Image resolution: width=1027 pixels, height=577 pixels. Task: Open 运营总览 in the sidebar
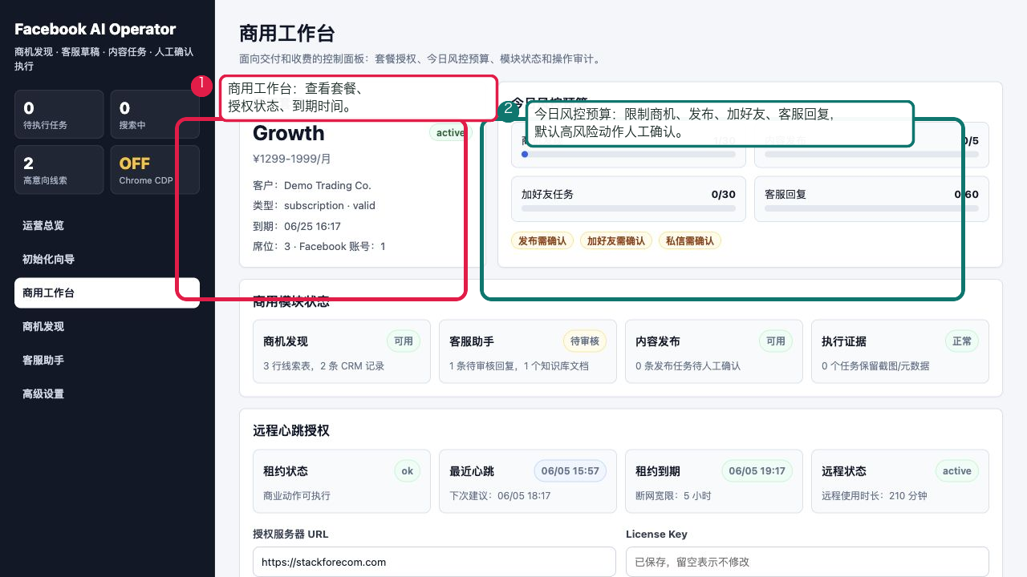pyautogui.click(x=107, y=226)
